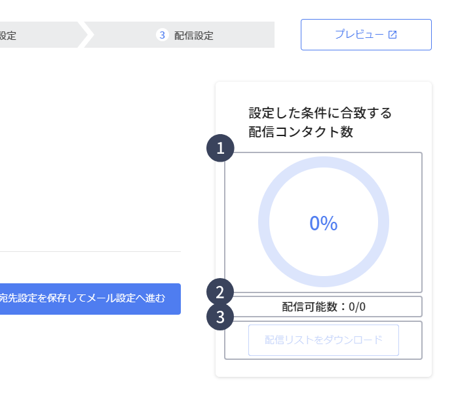Click the 配信可能数：0/0 count label

coord(323,307)
